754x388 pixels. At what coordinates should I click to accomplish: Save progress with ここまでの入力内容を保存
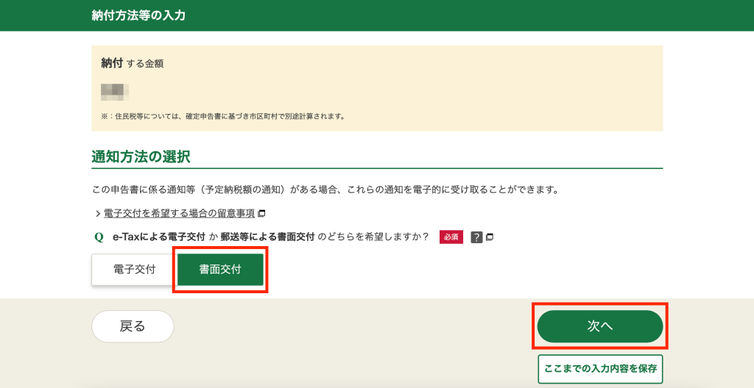[599, 369]
